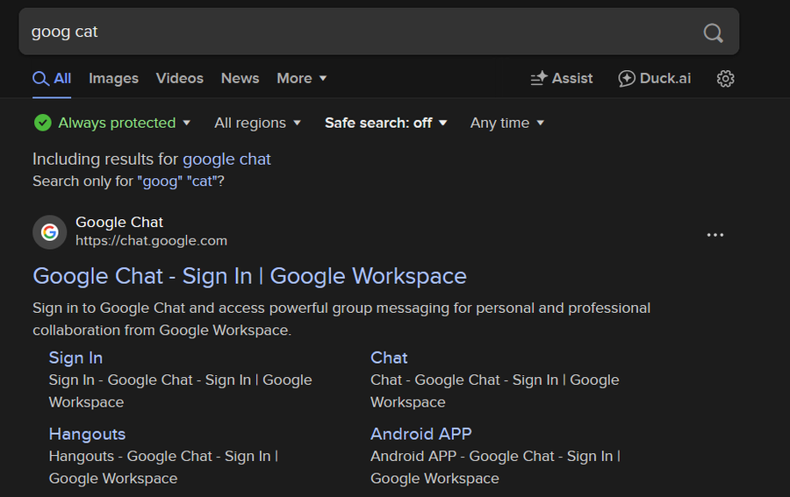790x497 pixels.
Task: Switch to the Images tab
Action: click(x=113, y=79)
